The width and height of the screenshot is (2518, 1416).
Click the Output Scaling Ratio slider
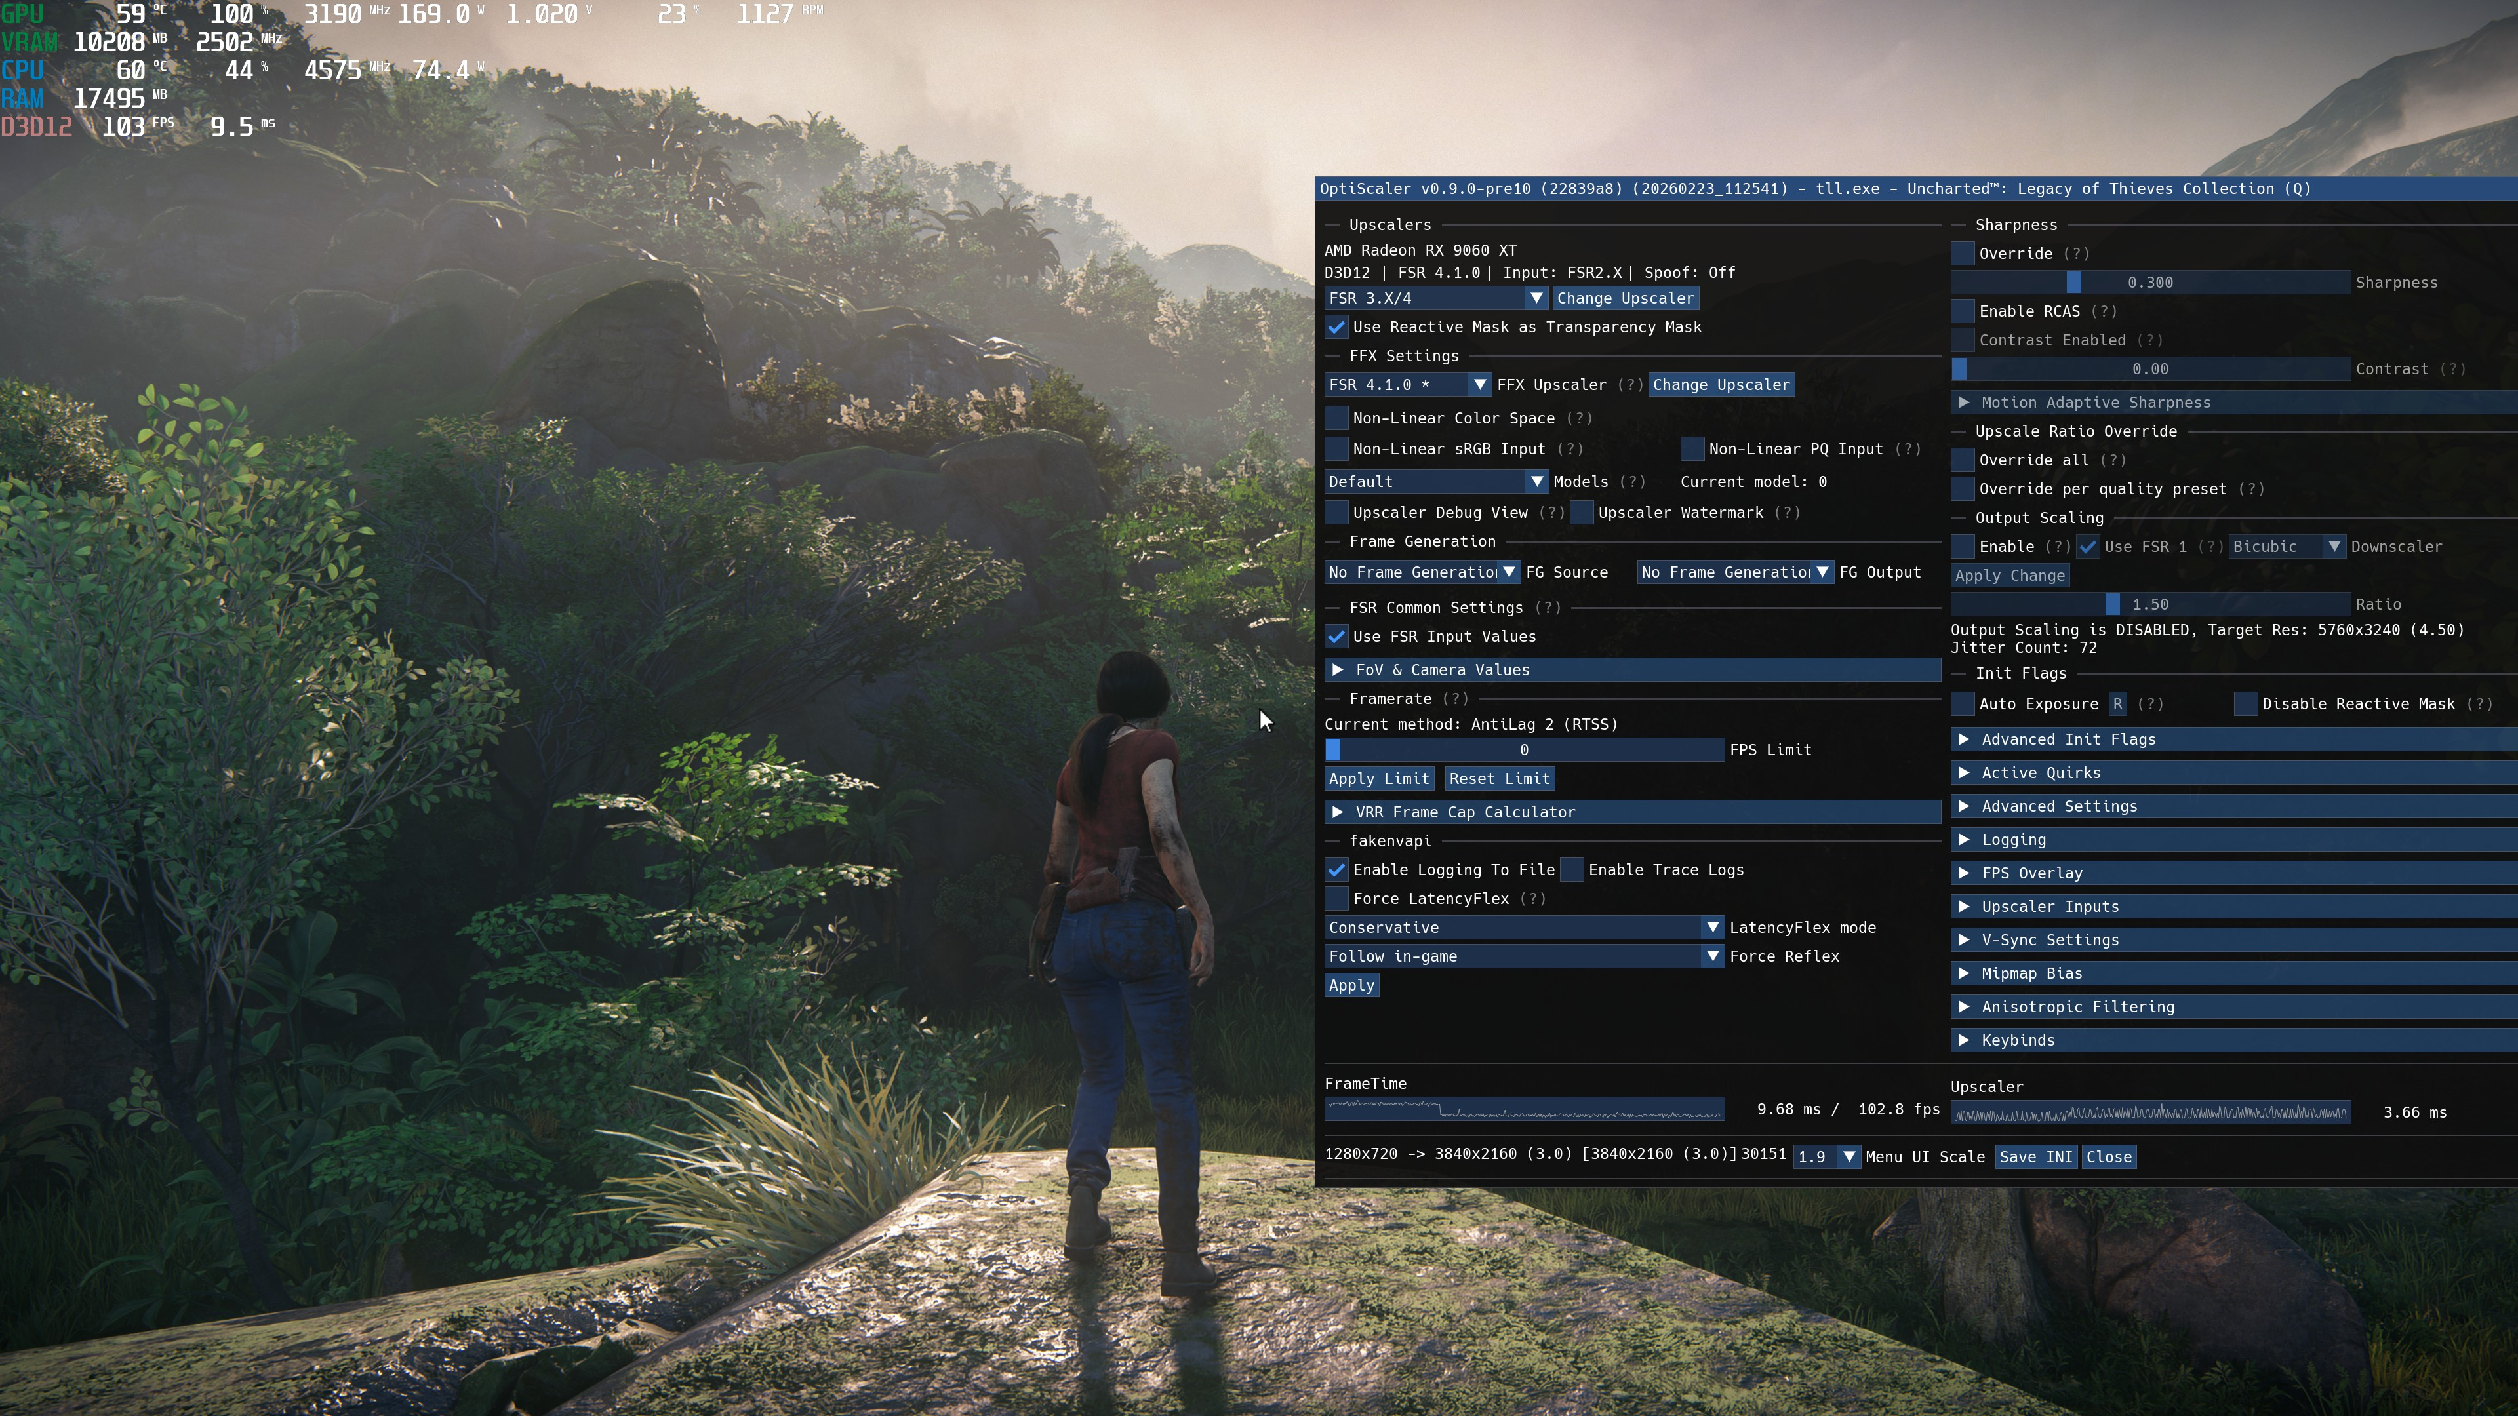[x=2151, y=605]
